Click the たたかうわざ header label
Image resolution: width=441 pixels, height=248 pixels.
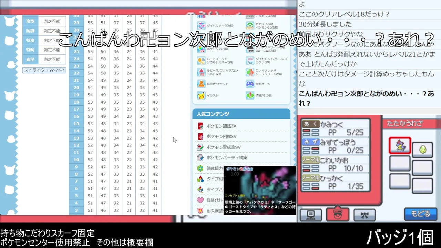point(404,123)
